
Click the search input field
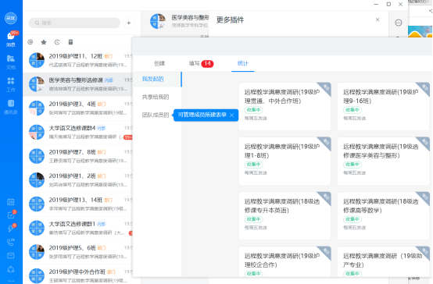point(74,23)
